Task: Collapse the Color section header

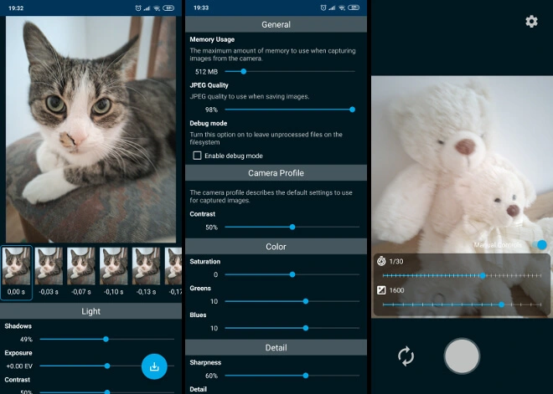Action: coord(276,247)
